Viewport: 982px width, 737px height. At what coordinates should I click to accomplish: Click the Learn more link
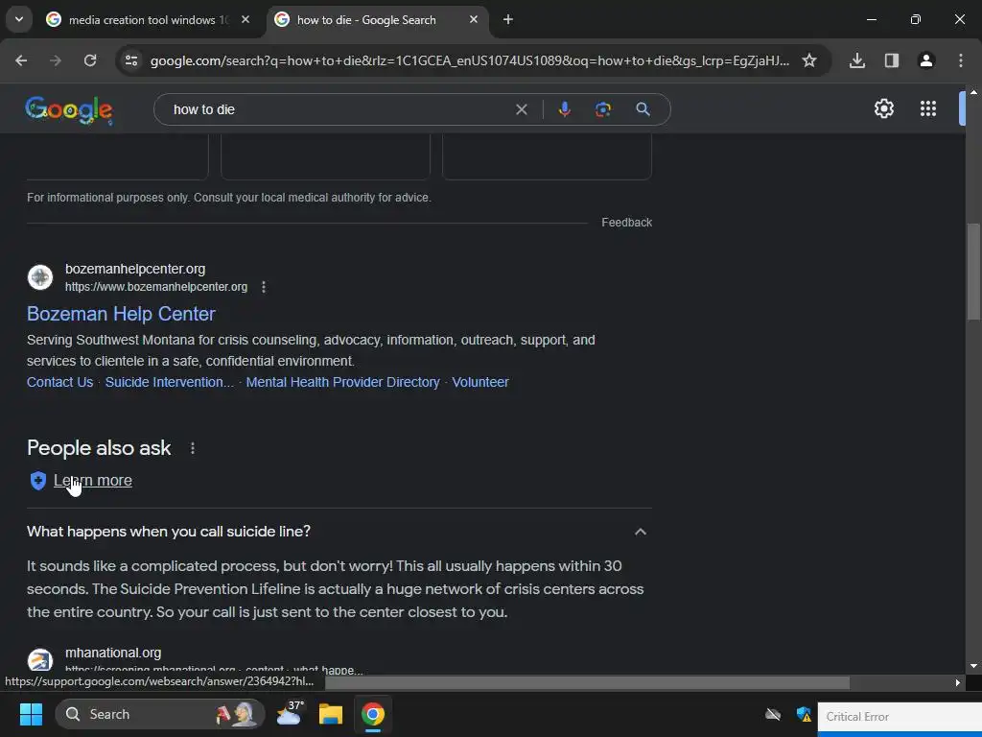pyautogui.click(x=93, y=481)
